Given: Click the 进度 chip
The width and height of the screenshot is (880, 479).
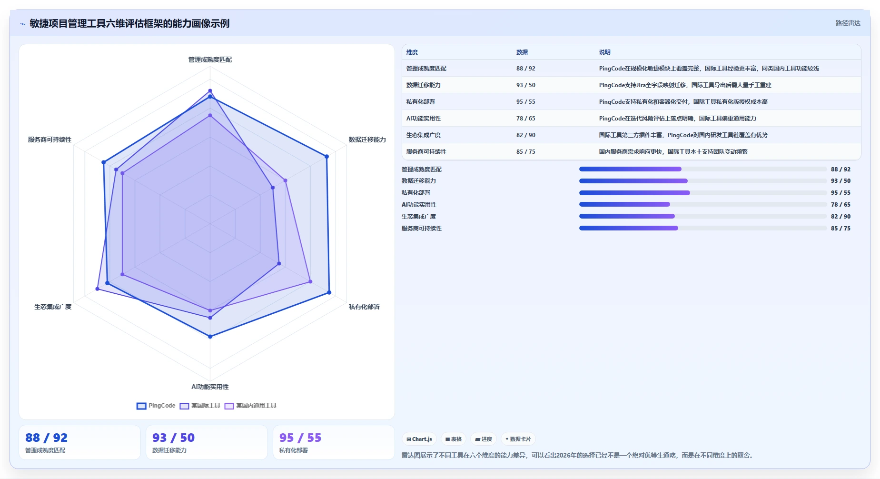Looking at the screenshot, I should coord(484,439).
